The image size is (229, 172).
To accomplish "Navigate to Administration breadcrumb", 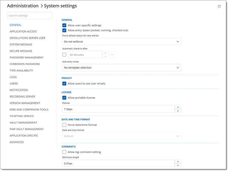I will point(23,6).
